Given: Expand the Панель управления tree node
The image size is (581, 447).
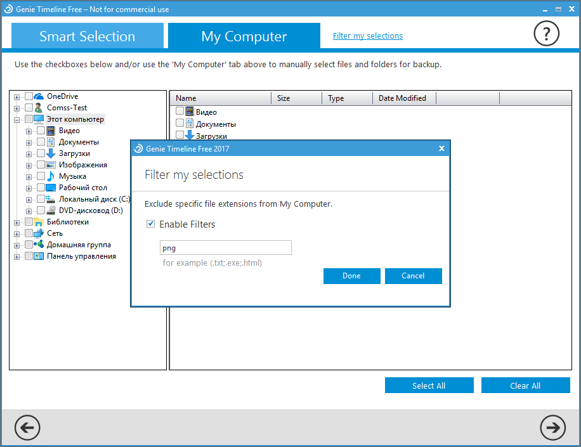Looking at the screenshot, I should click(16, 257).
